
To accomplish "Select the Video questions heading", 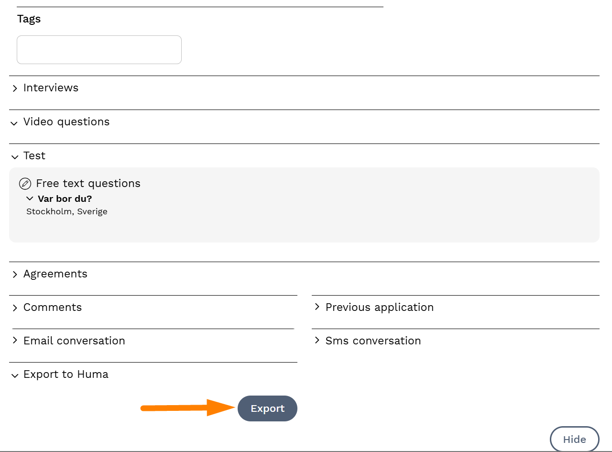I will 66,122.
